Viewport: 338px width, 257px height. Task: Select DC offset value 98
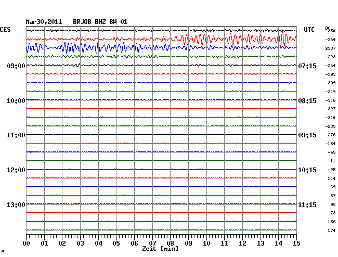point(333,204)
